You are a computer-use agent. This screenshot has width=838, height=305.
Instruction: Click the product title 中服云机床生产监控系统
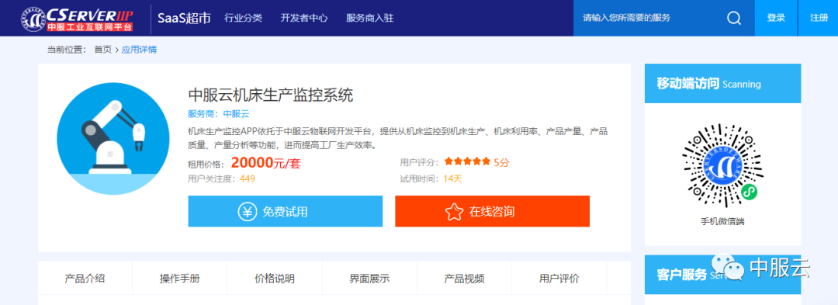271,95
